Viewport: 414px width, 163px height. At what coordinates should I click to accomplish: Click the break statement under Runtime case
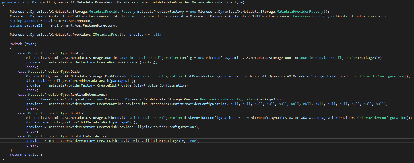point(32,67)
